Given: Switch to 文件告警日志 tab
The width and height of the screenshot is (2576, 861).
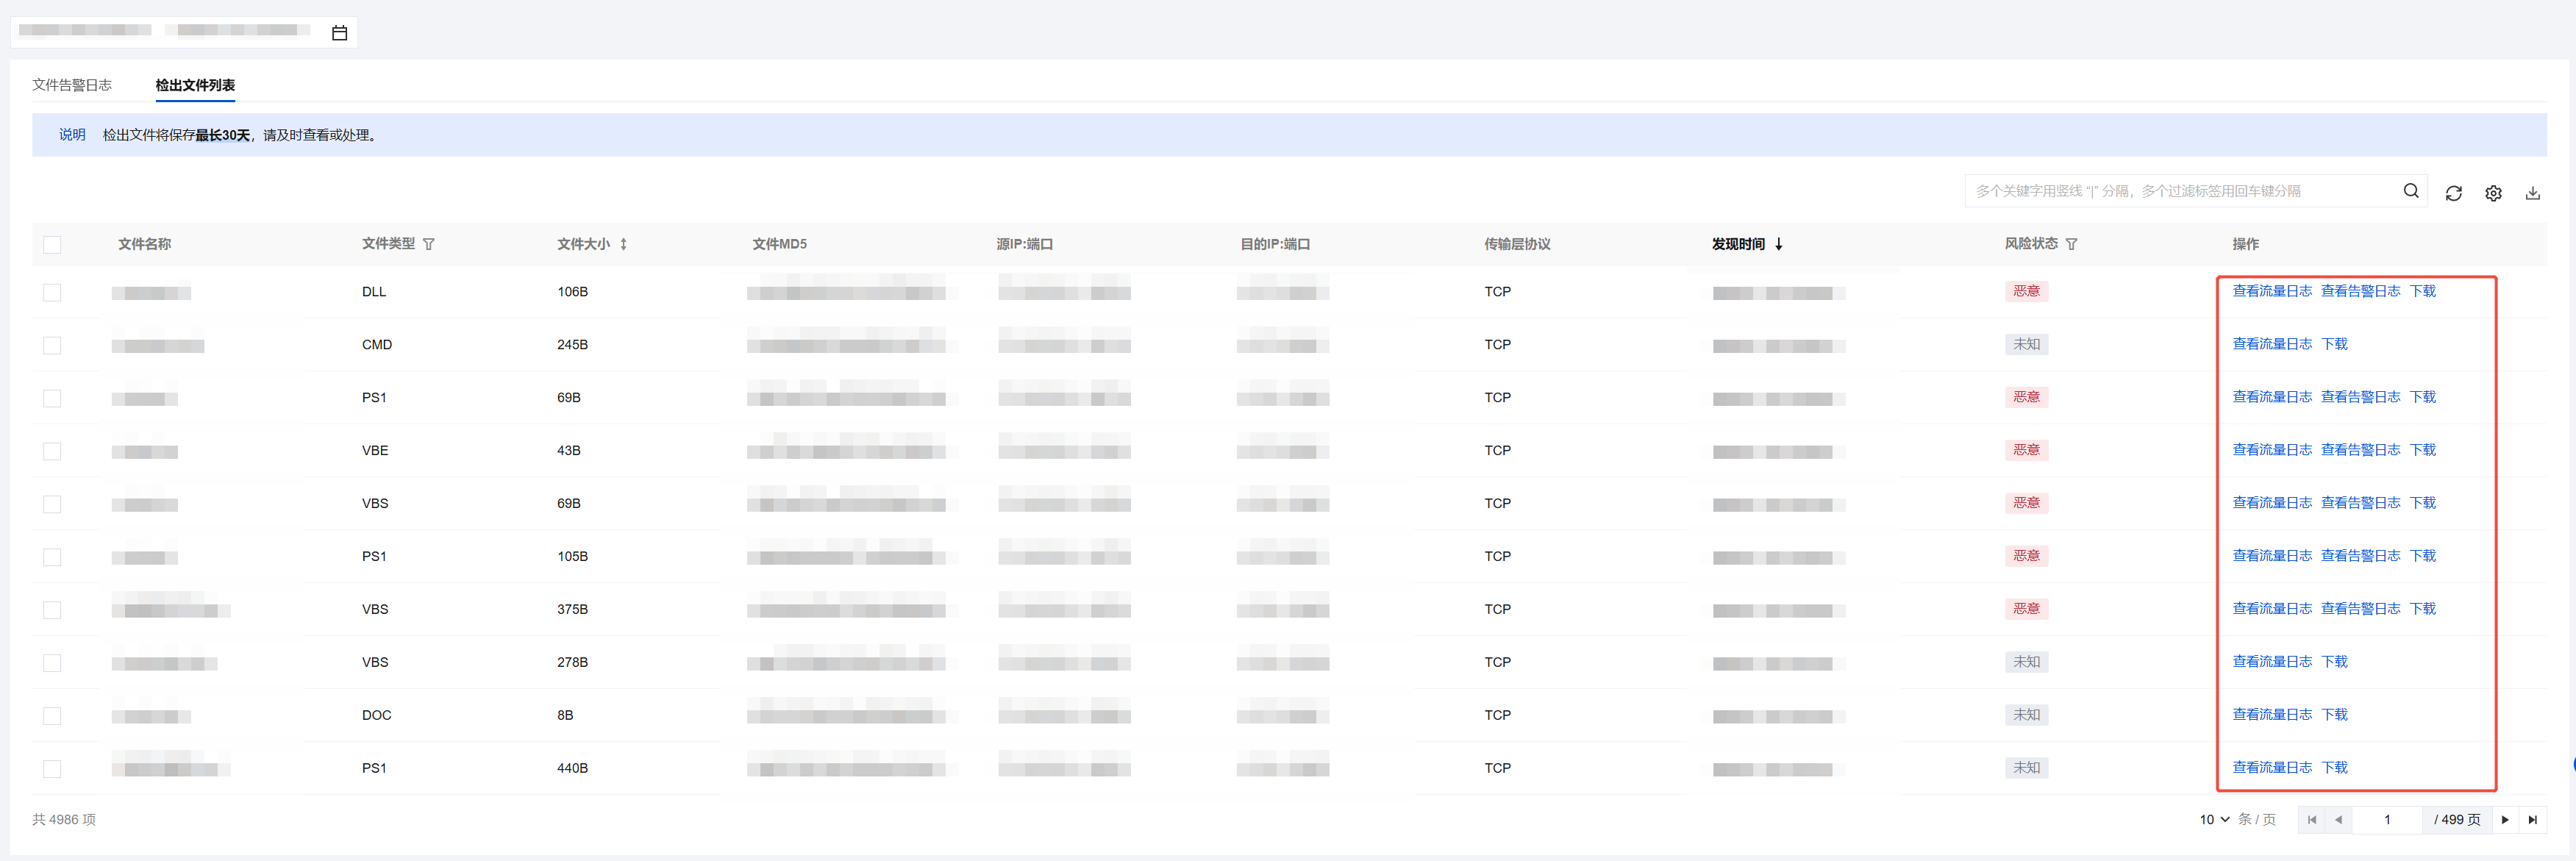Looking at the screenshot, I should click(72, 85).
